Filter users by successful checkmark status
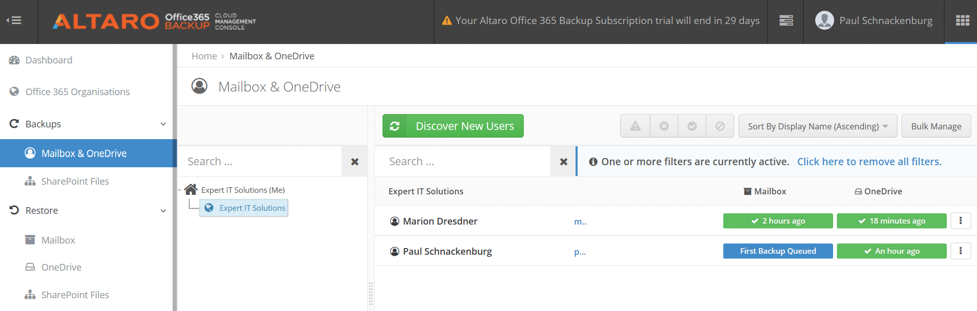The height and width of the screenshot is (311, 977). 692,126
